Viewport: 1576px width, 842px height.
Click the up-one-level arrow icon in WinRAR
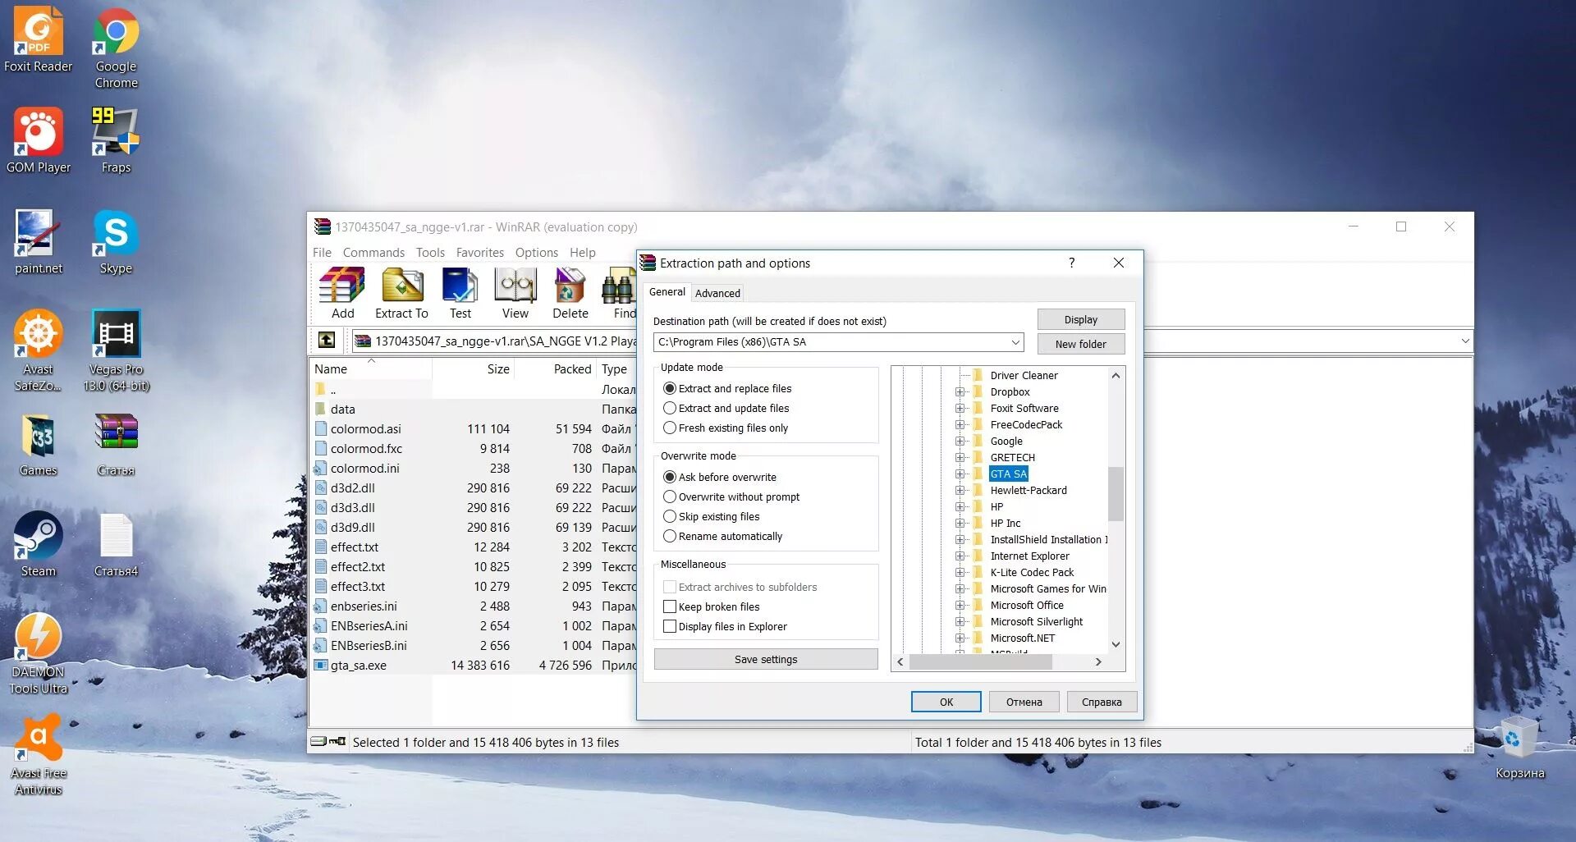(x=326, y=341)
